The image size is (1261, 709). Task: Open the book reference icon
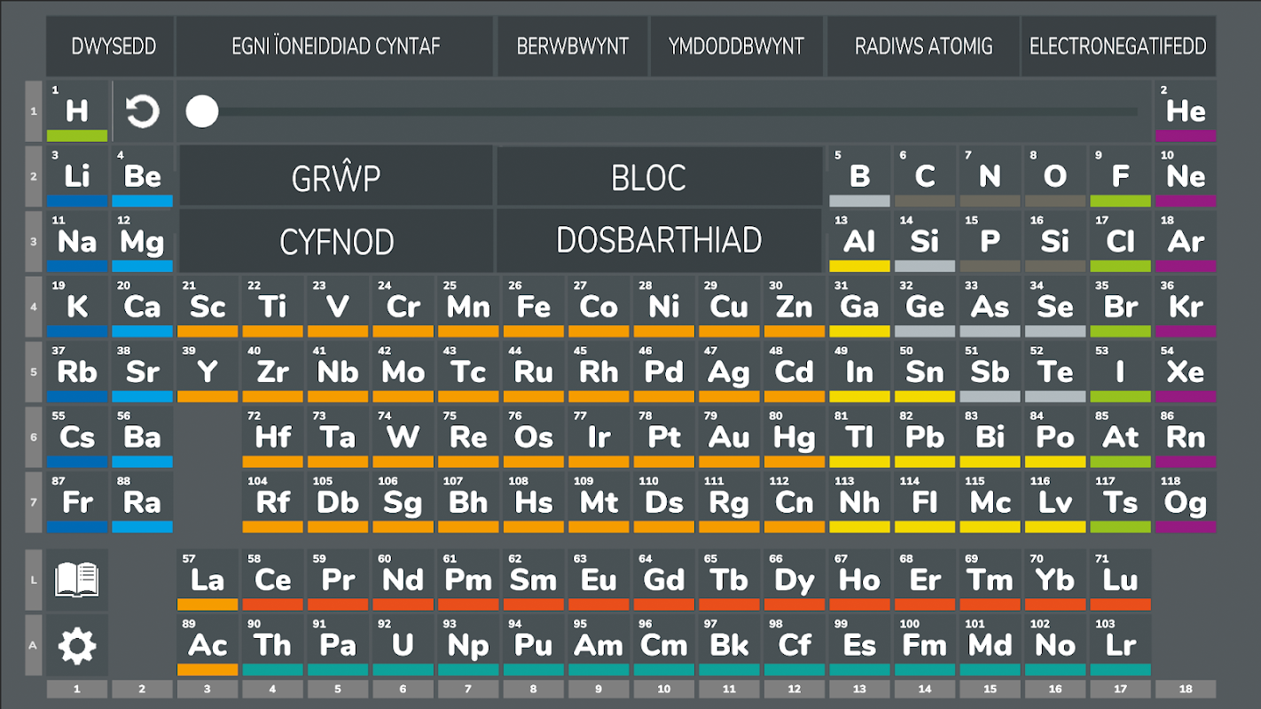(x=77, y=580)
